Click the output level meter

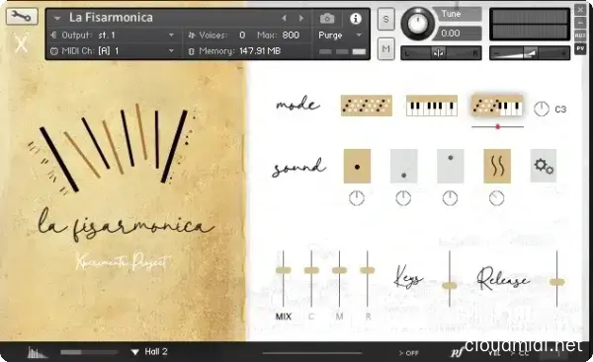pyautogui.click(x=530, y=24)
